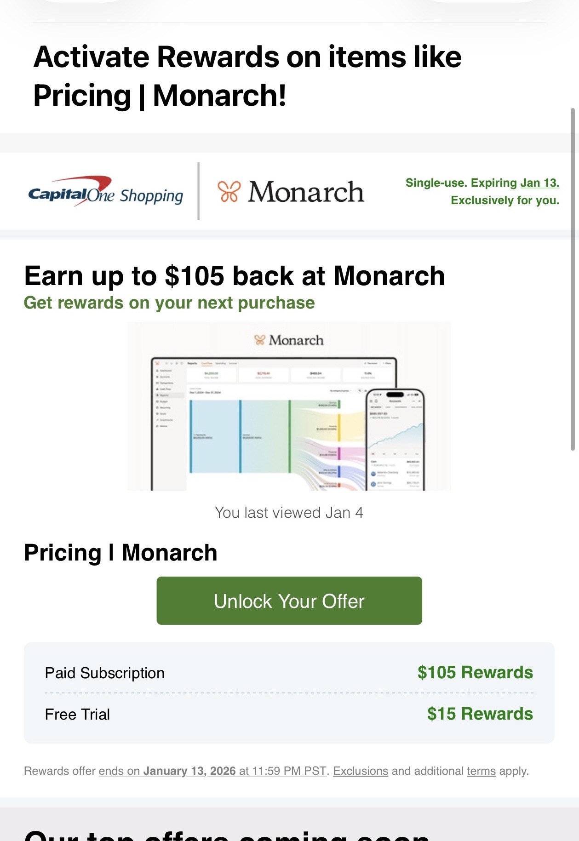This screenshot has height=841, width=579.
Task: Tap the '$15 Rewards' amount
Action: click(x=480, y=714)
